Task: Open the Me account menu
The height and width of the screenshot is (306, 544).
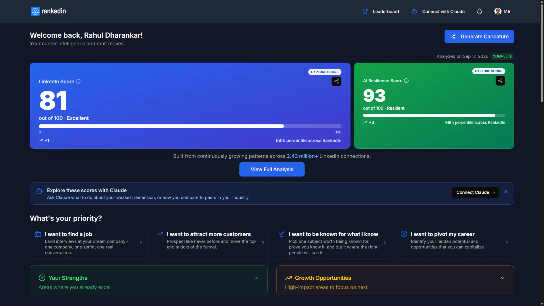Action: (x=502, y=11)
